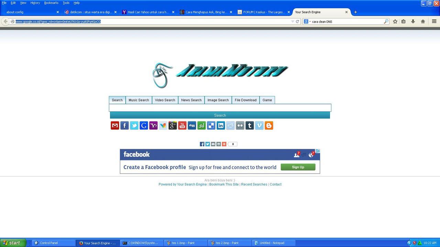
Task: Close the detikcom tab
Action: (x=115, y=12)
